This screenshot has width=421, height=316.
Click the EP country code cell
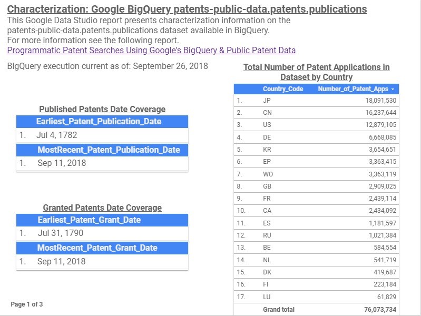(267, 161)
